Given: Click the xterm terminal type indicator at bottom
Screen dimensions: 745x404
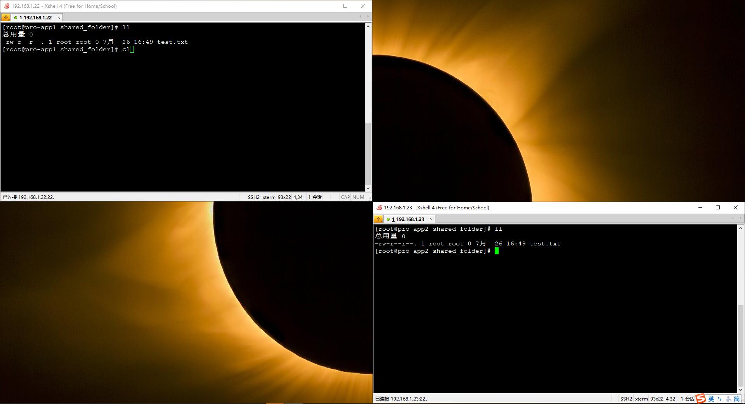Looking at the screenshot, I should pos(269,197).
